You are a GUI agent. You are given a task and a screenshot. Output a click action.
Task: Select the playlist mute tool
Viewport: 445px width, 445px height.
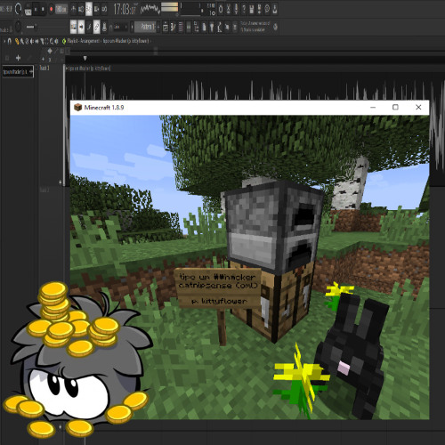32,41
